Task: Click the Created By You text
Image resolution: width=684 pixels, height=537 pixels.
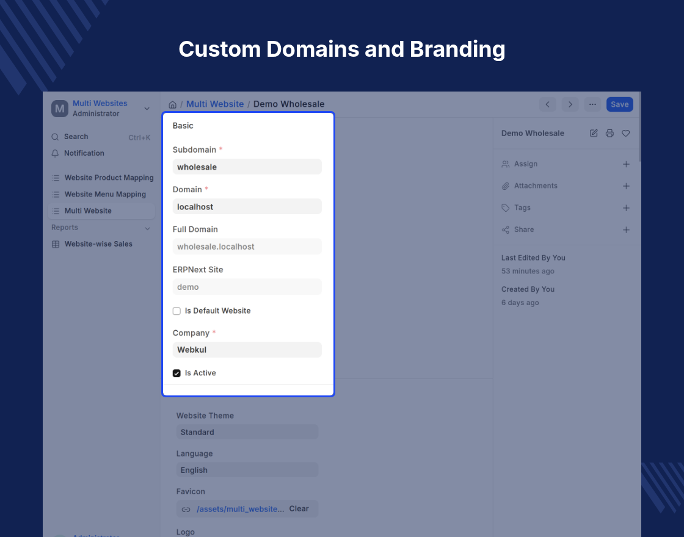Action: tap(528, 289)
